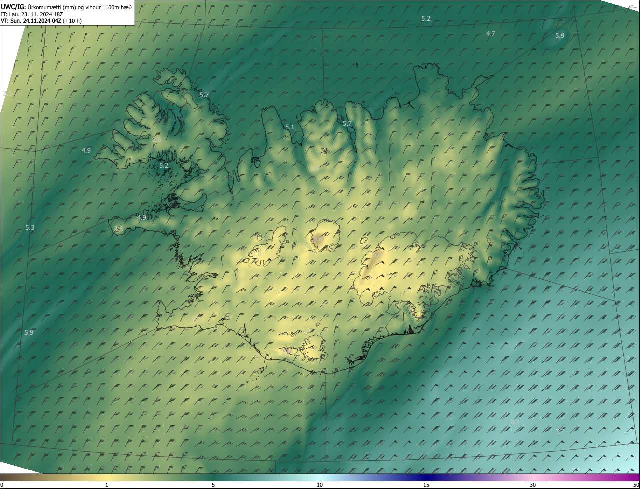Click the 5.1 value label on the map
The image size is (640, 489).
tap(290, 127)
